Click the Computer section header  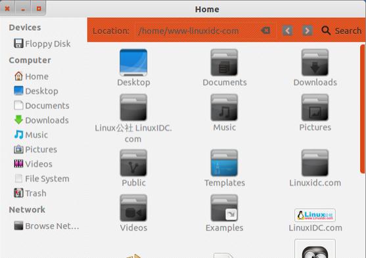[x=30, y=60]
